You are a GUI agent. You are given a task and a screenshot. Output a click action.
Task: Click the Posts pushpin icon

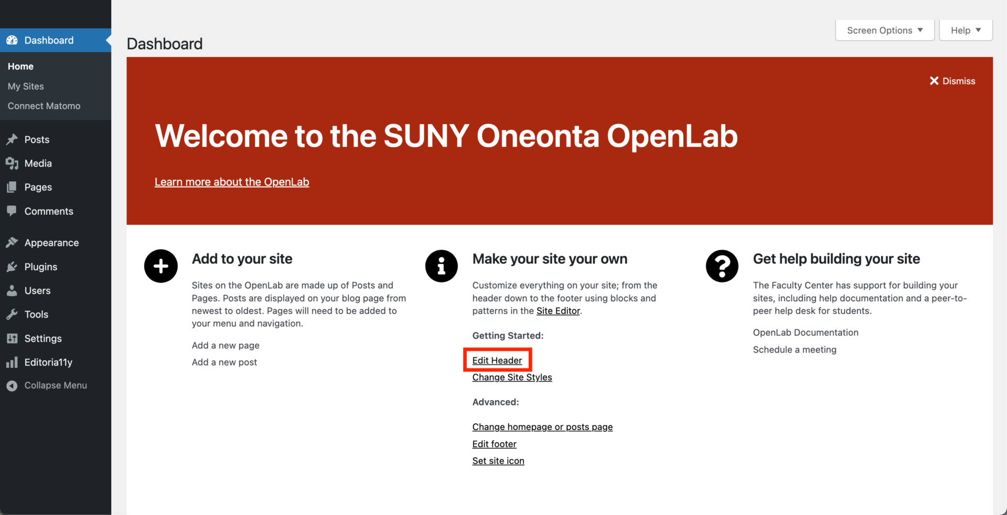tap(12, 139)
